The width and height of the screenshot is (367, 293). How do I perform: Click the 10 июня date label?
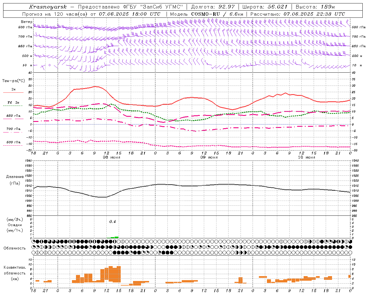pyautogui.click(x=307, y=157)
